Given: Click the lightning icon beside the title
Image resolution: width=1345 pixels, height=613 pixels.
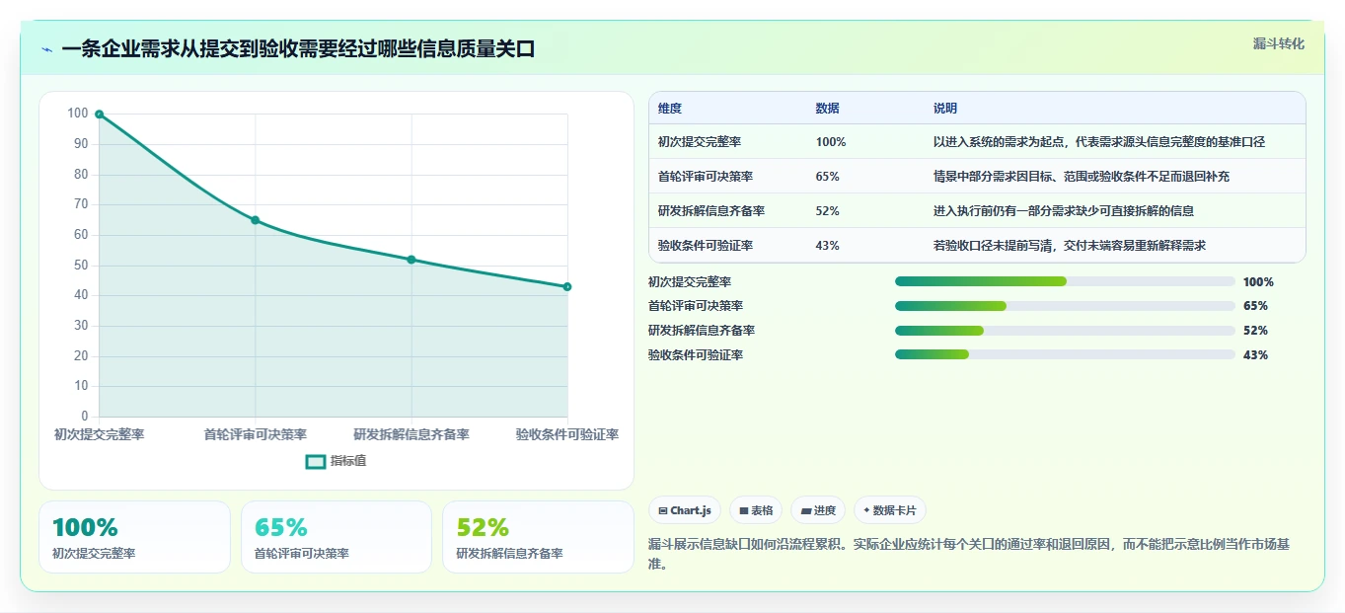Looking at the screenshot, I should tap(47, 49).
